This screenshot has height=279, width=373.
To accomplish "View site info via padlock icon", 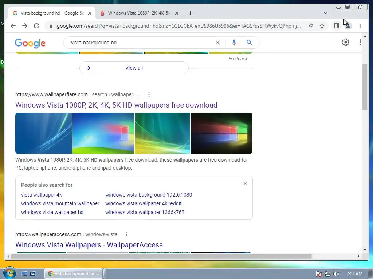I will (51, 26).
